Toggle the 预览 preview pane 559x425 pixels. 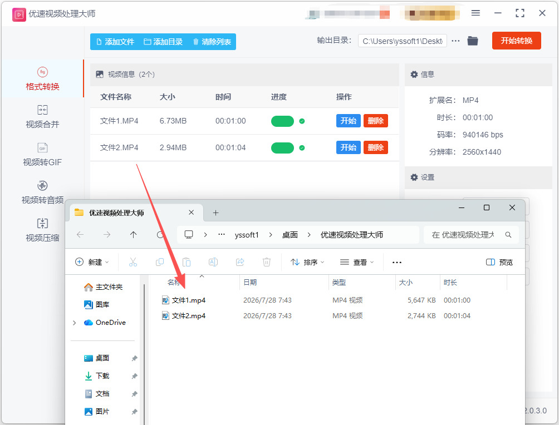(x=499, y=262)
